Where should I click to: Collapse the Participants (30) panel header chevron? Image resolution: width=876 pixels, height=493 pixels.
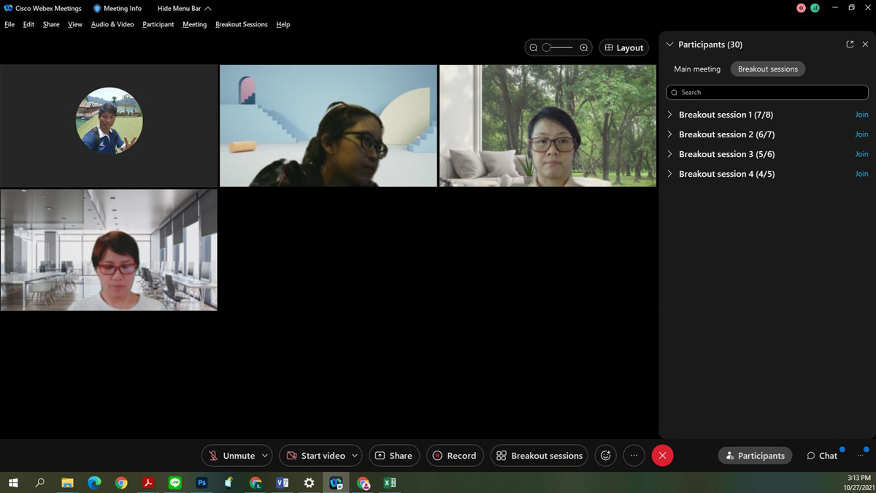click(x=669, y=45)
